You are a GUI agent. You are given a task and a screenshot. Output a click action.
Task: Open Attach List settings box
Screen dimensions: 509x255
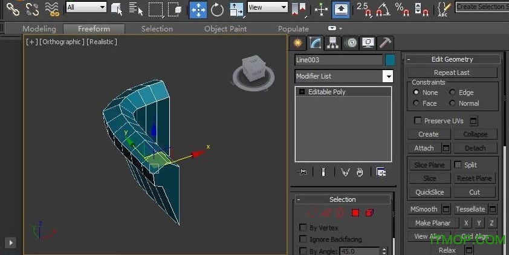pyautogui.click(x=446, y=148)
